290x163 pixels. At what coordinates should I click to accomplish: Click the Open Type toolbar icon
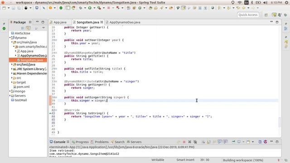click(150, 8)
